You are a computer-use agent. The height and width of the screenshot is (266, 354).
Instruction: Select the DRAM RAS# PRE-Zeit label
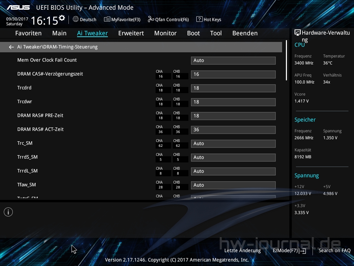coord(40,115)
